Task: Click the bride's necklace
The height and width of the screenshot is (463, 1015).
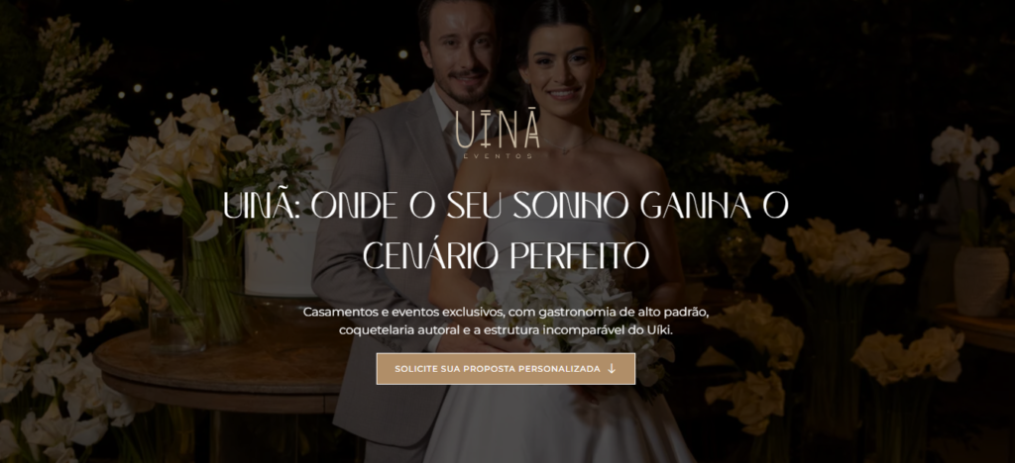Action: point(570,145)
